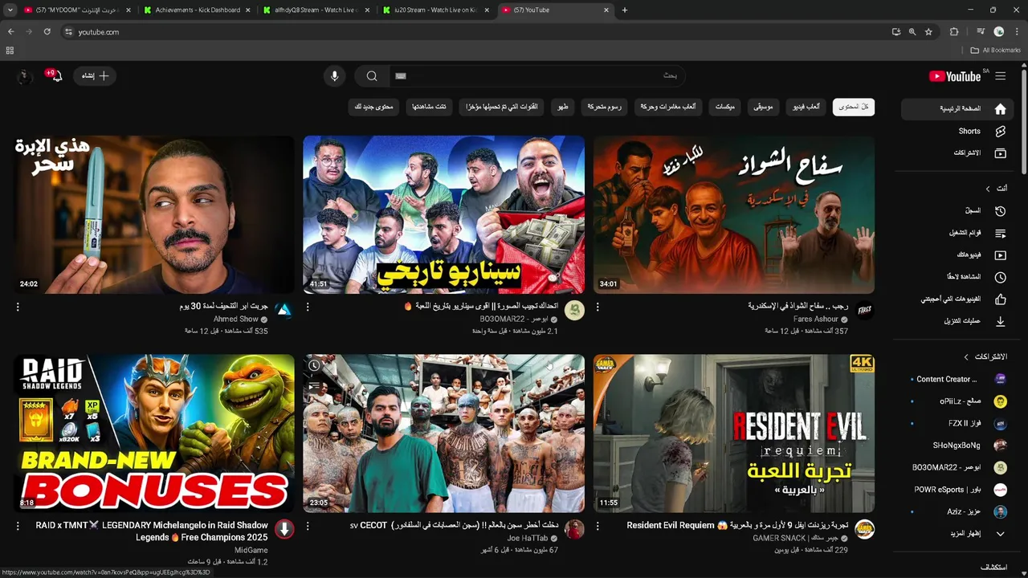Open the YouTube hamburger guide menu
The width and height of the screenshot is (1028, 578).
point(1000,76)
